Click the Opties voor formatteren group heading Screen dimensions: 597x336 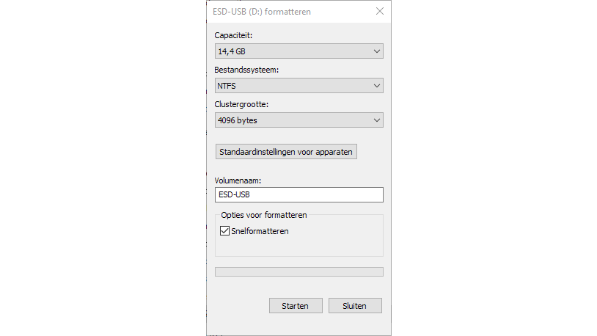point(264,216)
